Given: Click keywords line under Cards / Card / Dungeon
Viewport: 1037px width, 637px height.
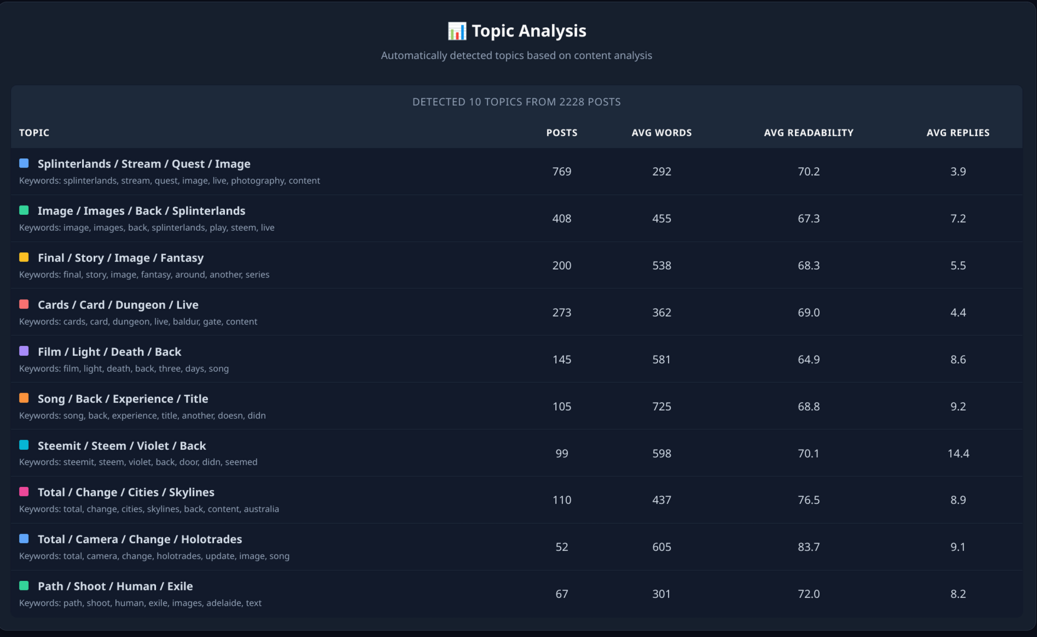Looking at the screenshot, I should [x=138, y=322].
